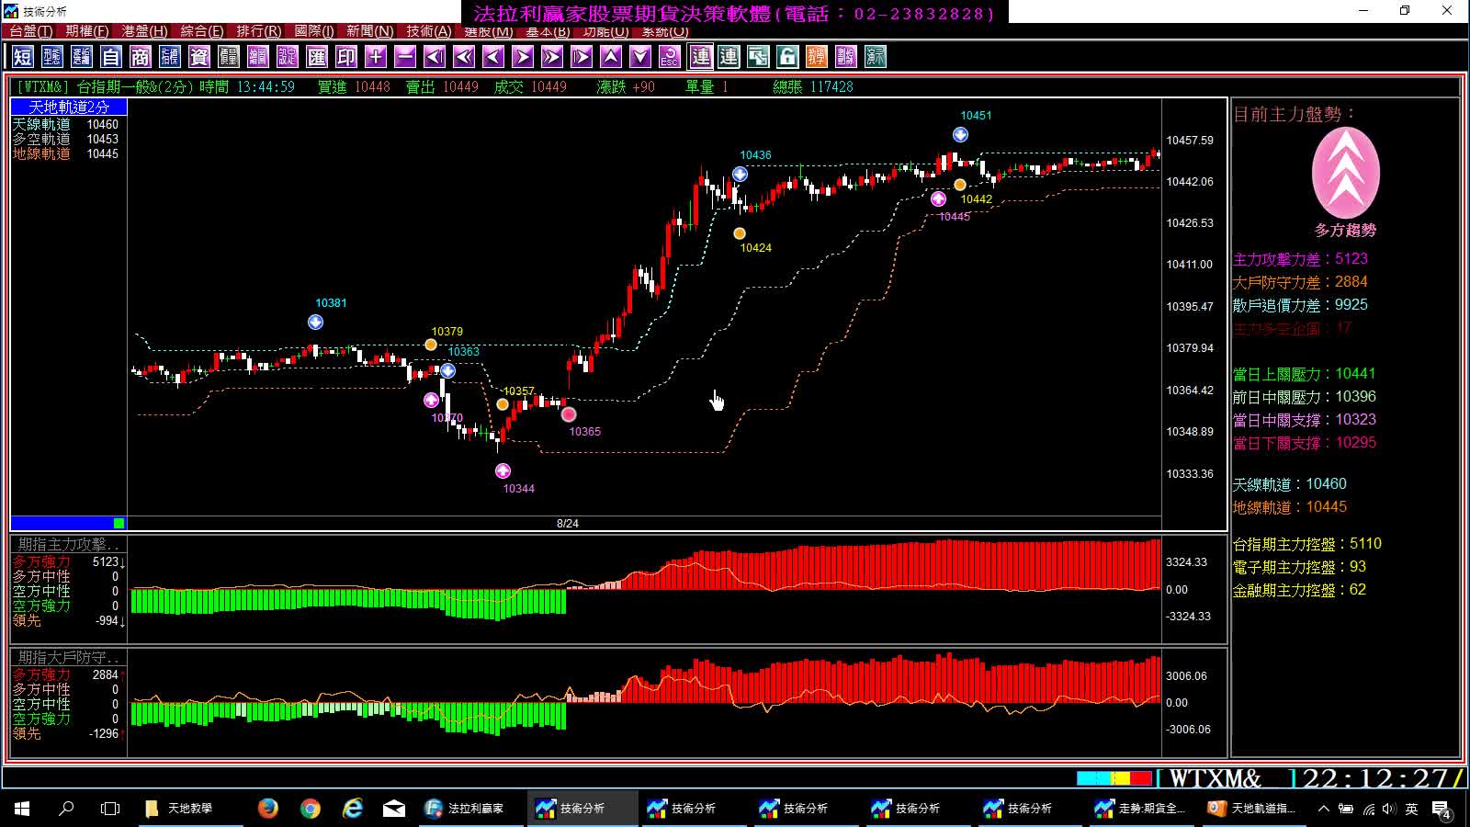The width and height of the screenshot is (1470, 827).
Task: Open the 設定 settings toolbar icon
Action: pos(288,57)
